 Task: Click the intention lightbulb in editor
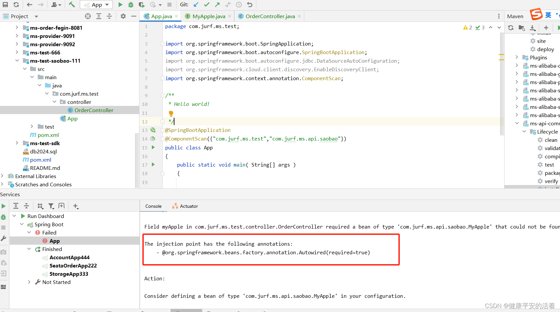[x=171, y=113]
